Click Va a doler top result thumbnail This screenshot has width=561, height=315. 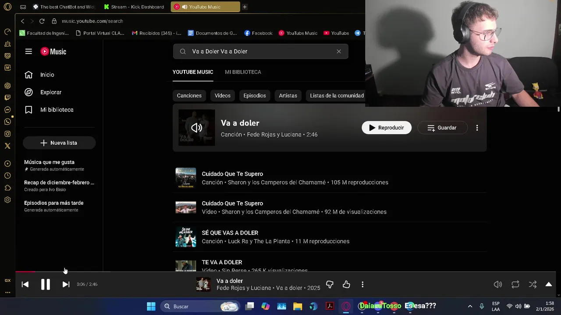(x=197, y=128)
